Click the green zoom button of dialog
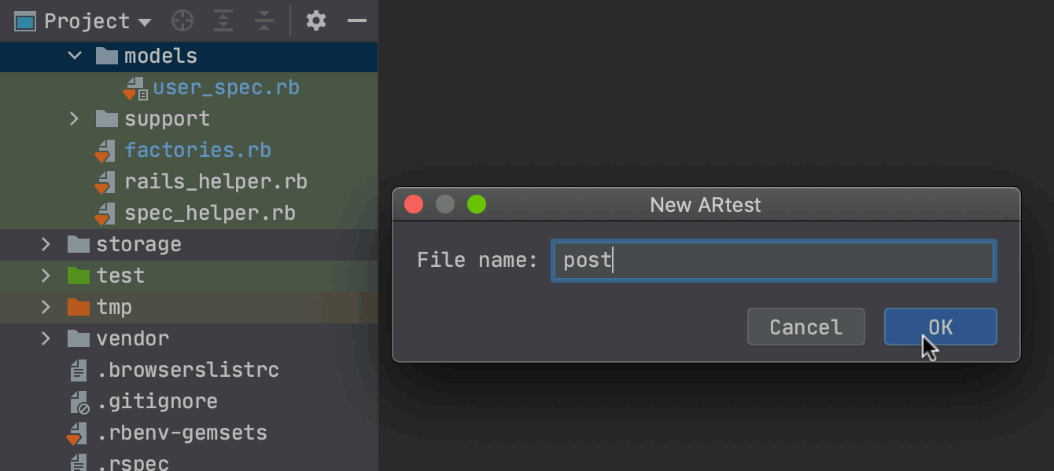This screenshot has height=471, width=1054. pos(477,205)
